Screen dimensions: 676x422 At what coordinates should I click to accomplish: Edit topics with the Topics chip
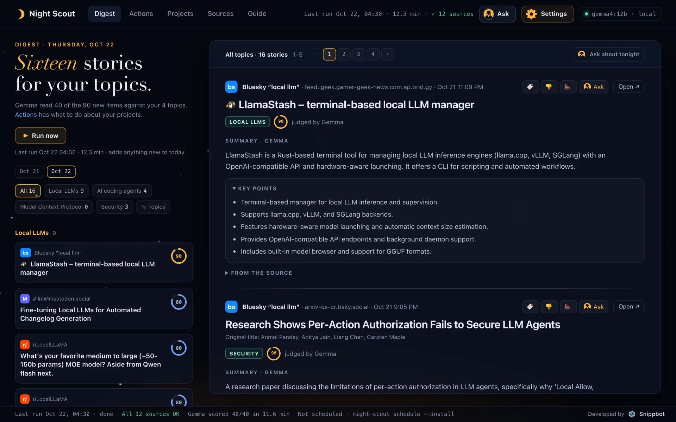153,207
